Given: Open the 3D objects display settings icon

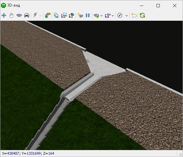Looking at the screenshot, I should point(48,15).
